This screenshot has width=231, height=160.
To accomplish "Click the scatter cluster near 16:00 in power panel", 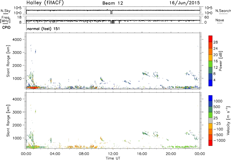I will click(x=146, y=74).
